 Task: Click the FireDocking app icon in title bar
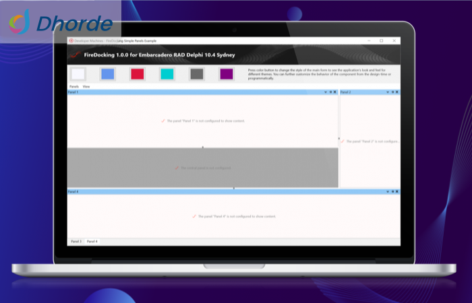pyautogui.click(x=71, y=40)
